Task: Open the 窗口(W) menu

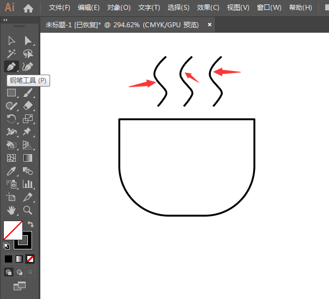Action: pos(269,8)
